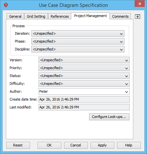Open the Grid Setting tab
Screen dimensions: 147x154
click(x=36, y=16)
